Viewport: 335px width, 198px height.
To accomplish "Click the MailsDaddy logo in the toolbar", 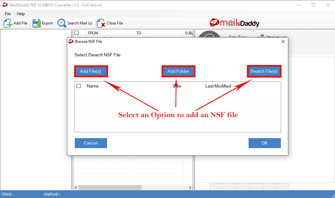I will tap(234, 23).
